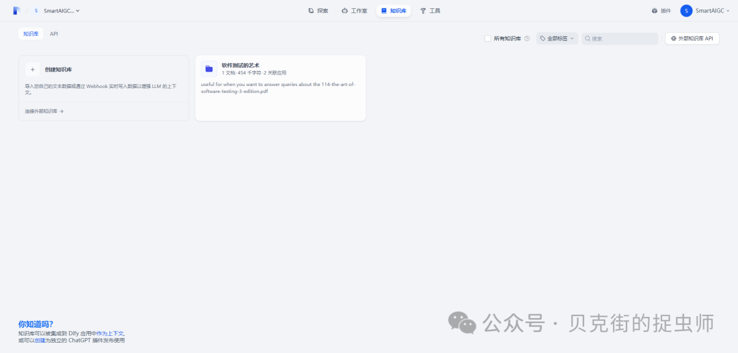Click the 创建知识库 title
738x353 pixels.
click(x=58, y=70)
